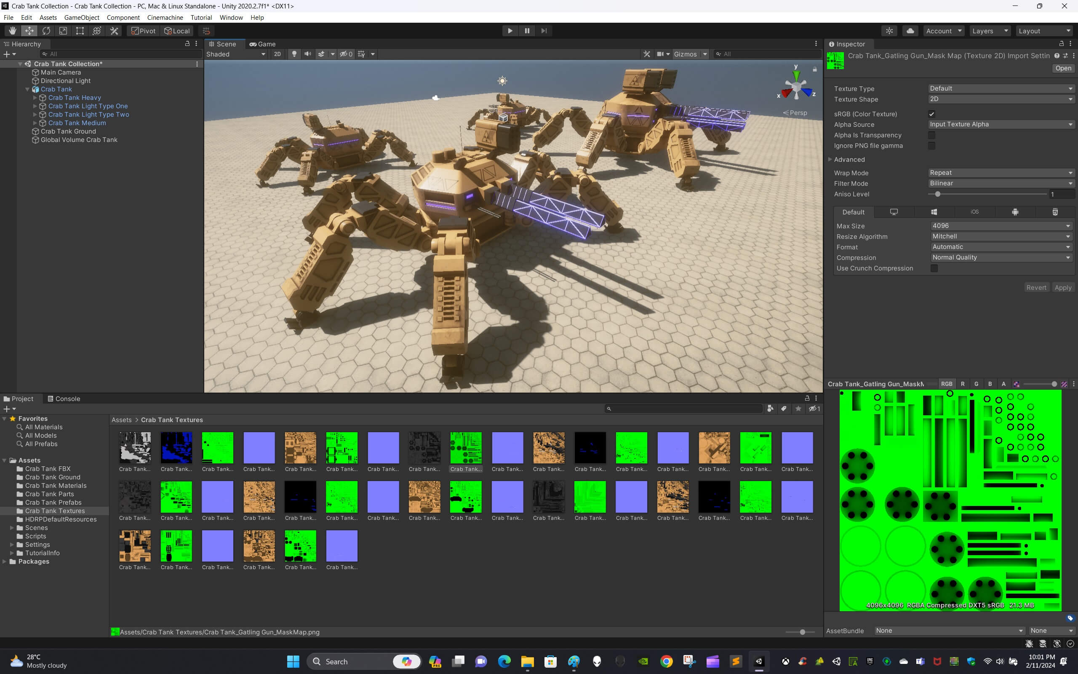Click the Apply button
Viewport: 1078px width, 674px height.
coord(1062,288)
